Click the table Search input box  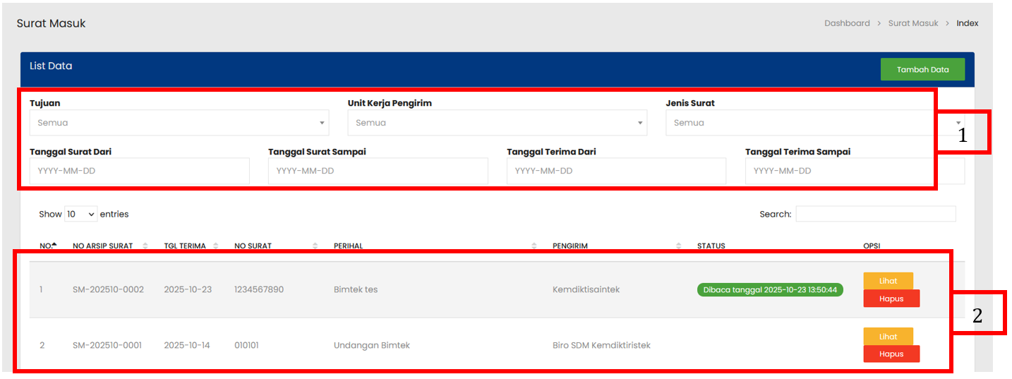(x=875, y=214)
